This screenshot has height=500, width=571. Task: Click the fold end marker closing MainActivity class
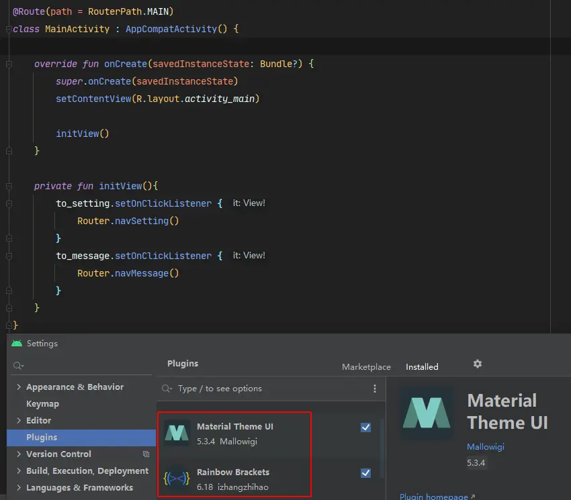pyautogui.click(x=9, y=325)
